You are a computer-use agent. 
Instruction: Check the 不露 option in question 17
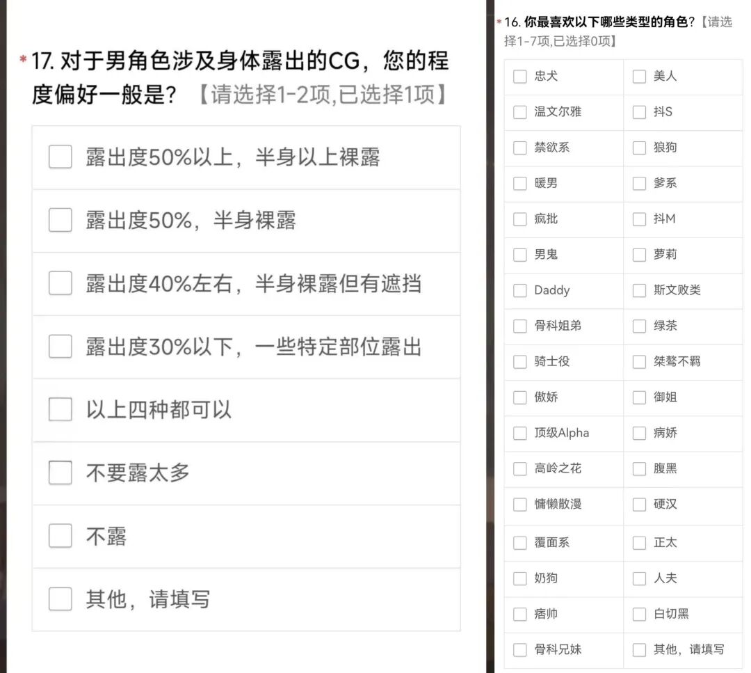click(60, 536)
